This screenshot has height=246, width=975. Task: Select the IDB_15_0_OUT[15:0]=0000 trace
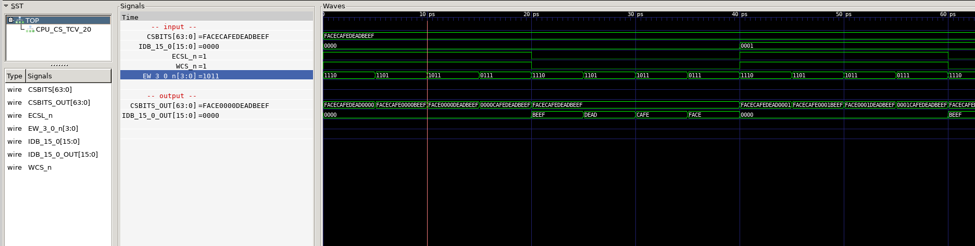tap(170, 116)
